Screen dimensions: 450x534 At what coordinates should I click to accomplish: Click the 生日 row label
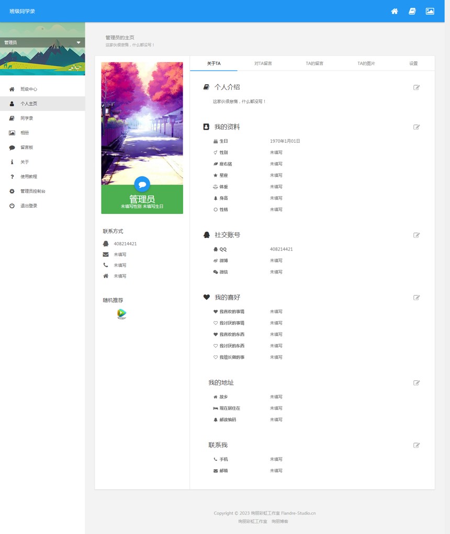tap(223, 141)
